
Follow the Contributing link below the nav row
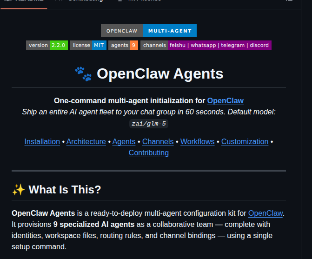149,153
